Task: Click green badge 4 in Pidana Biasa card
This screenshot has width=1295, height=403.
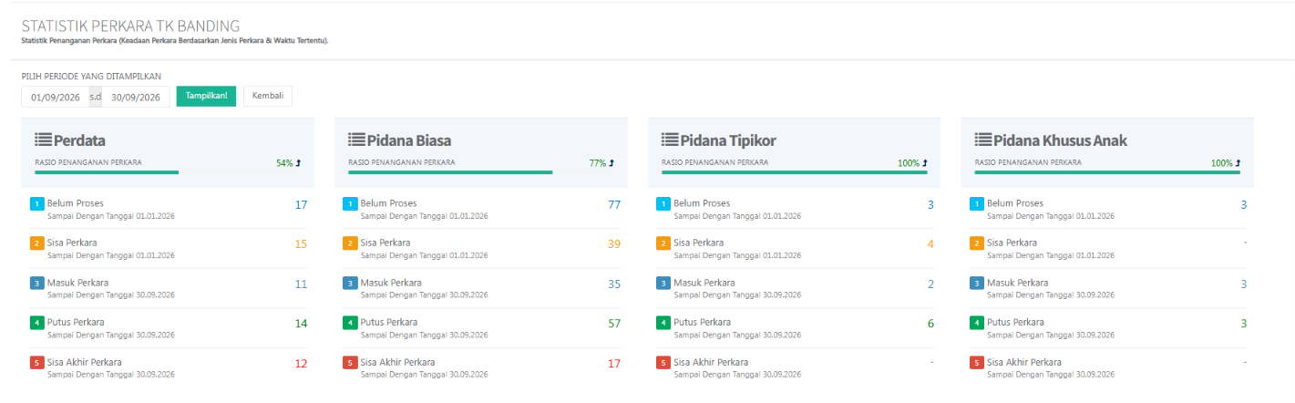Action: pyautogui.click(x=350, y=323)
